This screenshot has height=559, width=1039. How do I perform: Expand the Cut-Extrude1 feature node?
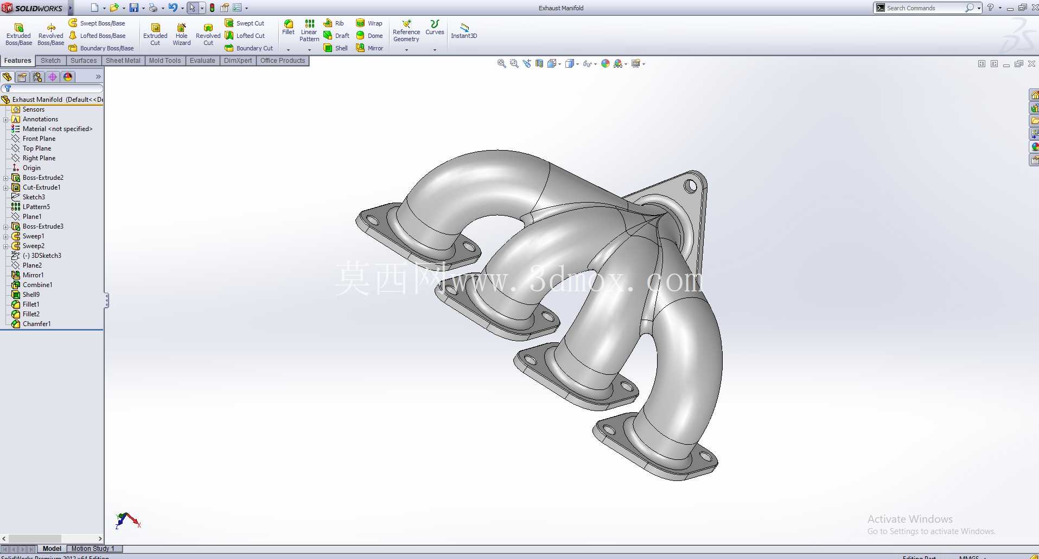click(6, 187)
